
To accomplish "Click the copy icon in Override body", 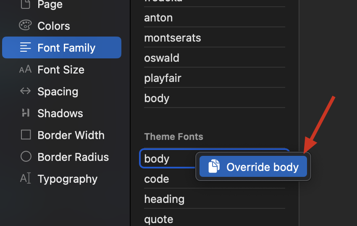I will [x=214, y=166].
